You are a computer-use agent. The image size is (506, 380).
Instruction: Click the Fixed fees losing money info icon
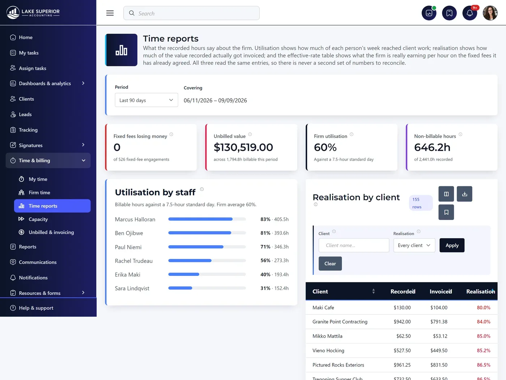point(171,134)
